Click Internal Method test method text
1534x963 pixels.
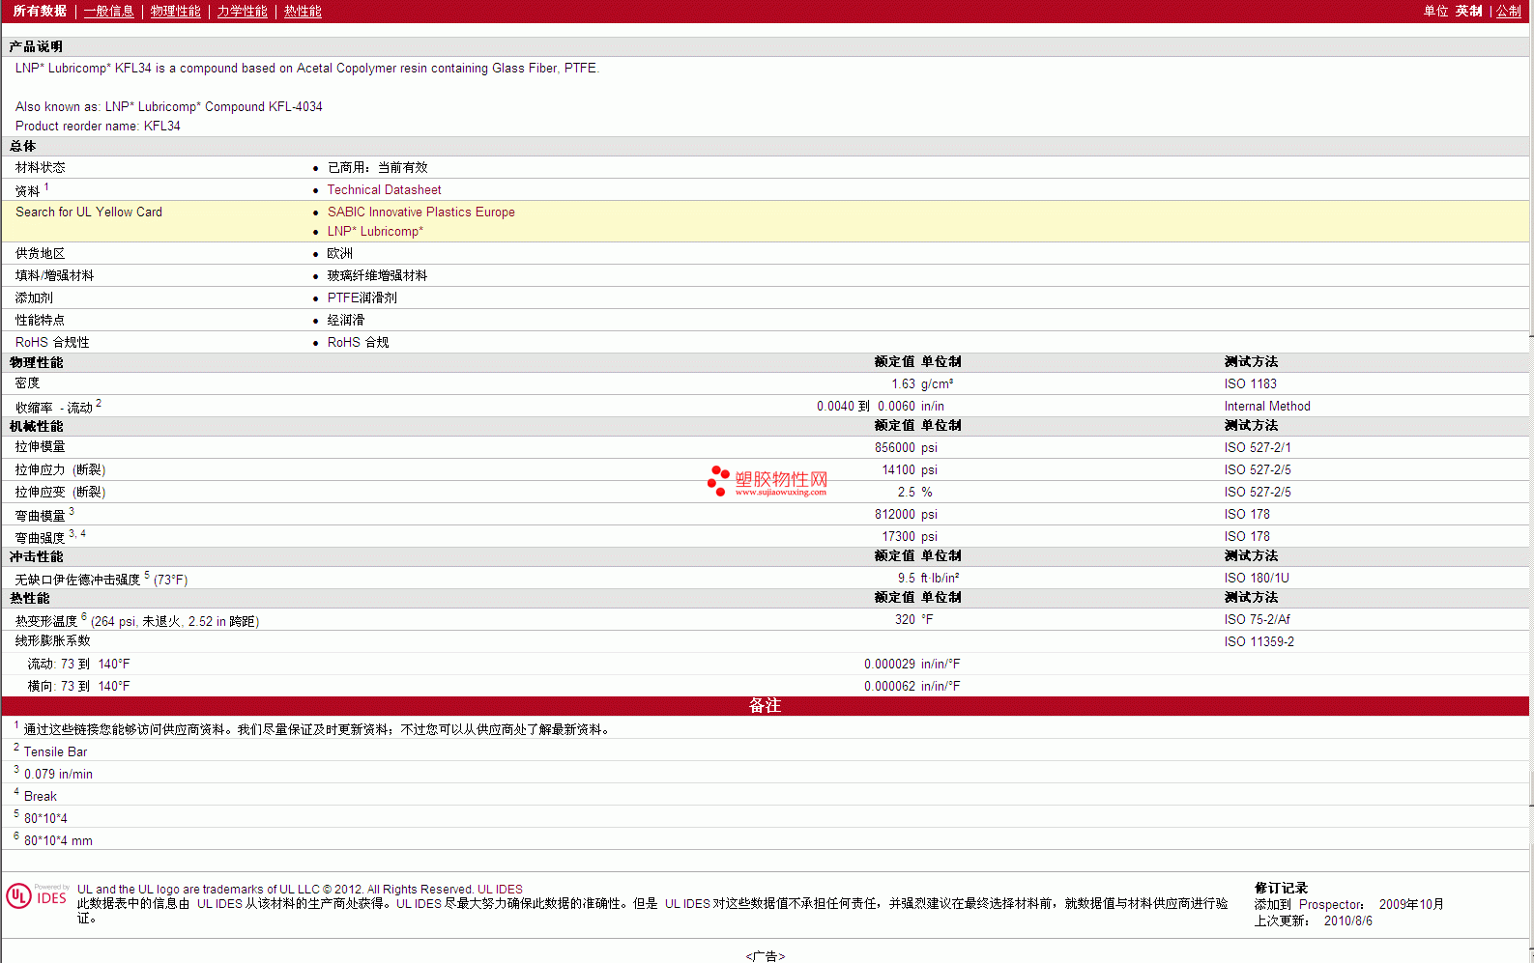tap(1267, 407)
